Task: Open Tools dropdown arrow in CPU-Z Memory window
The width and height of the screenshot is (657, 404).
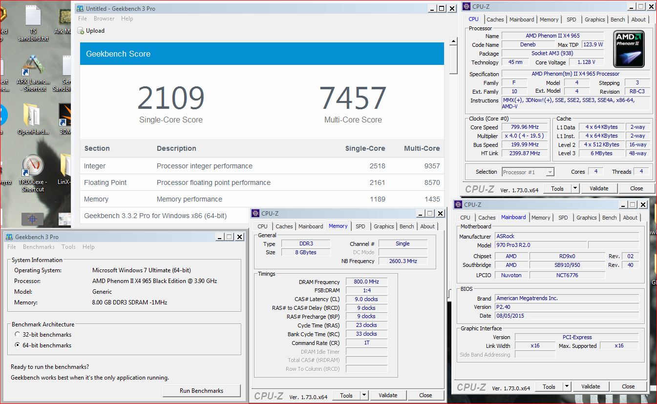Action: [x=364, y=395]
